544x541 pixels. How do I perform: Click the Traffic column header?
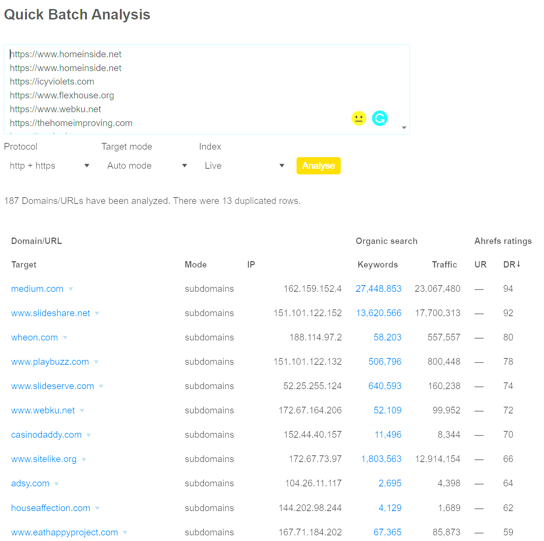[444, 265]
